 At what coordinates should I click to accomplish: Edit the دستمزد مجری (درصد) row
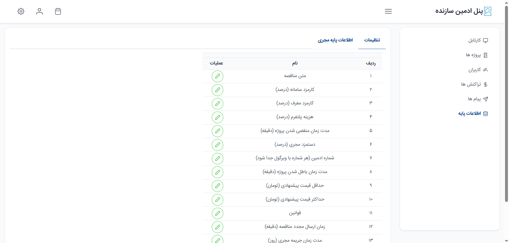[217, 145]
